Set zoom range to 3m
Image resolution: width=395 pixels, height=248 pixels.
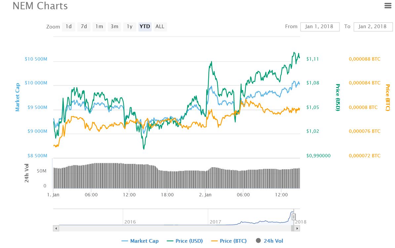coord(114,26)
